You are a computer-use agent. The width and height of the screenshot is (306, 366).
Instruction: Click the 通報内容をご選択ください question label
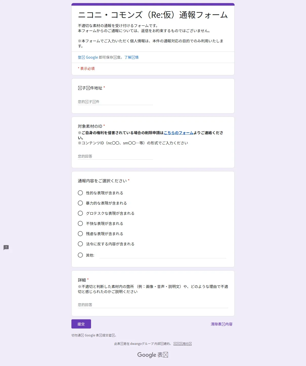tap(102, 181)
